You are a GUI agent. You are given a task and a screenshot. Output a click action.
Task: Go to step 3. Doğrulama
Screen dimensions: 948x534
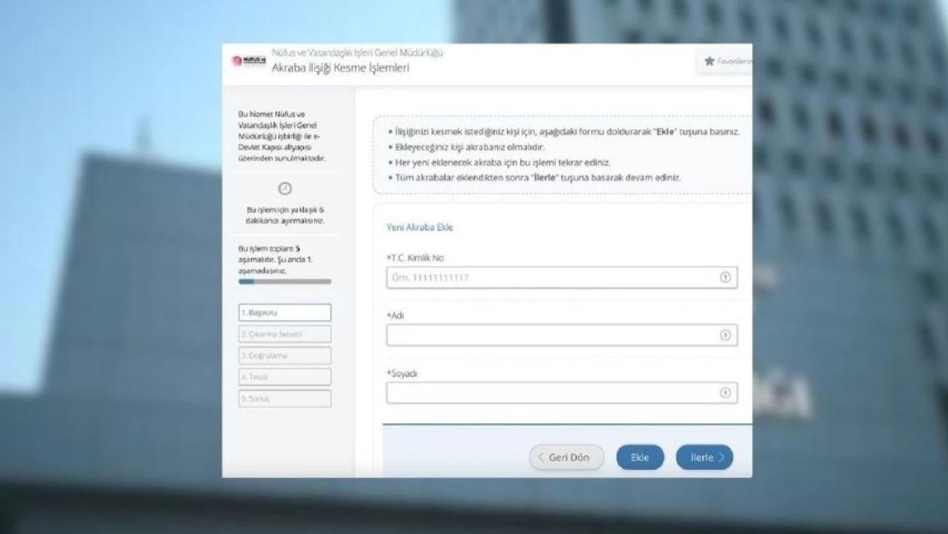(284, 356)
